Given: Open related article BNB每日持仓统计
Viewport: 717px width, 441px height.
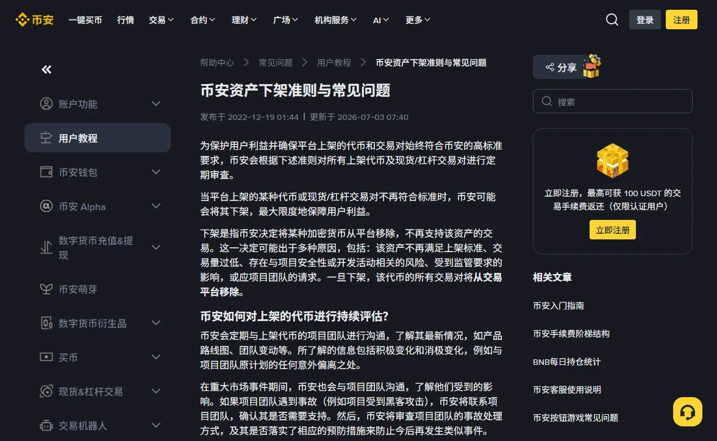Looking at the screenshot, I should coord(566,361).
